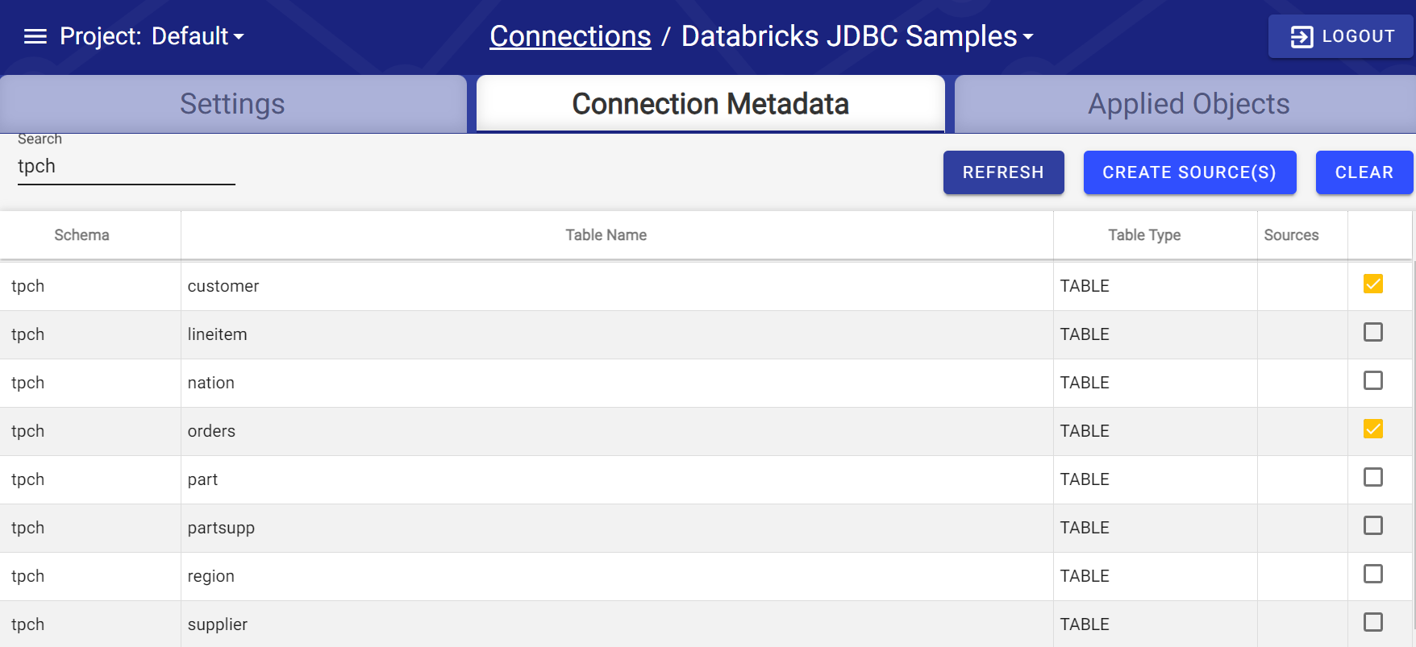Switch to the Applied Objects tab
The height and width of the screenshot is (647, 1416).
point(1188,103)
